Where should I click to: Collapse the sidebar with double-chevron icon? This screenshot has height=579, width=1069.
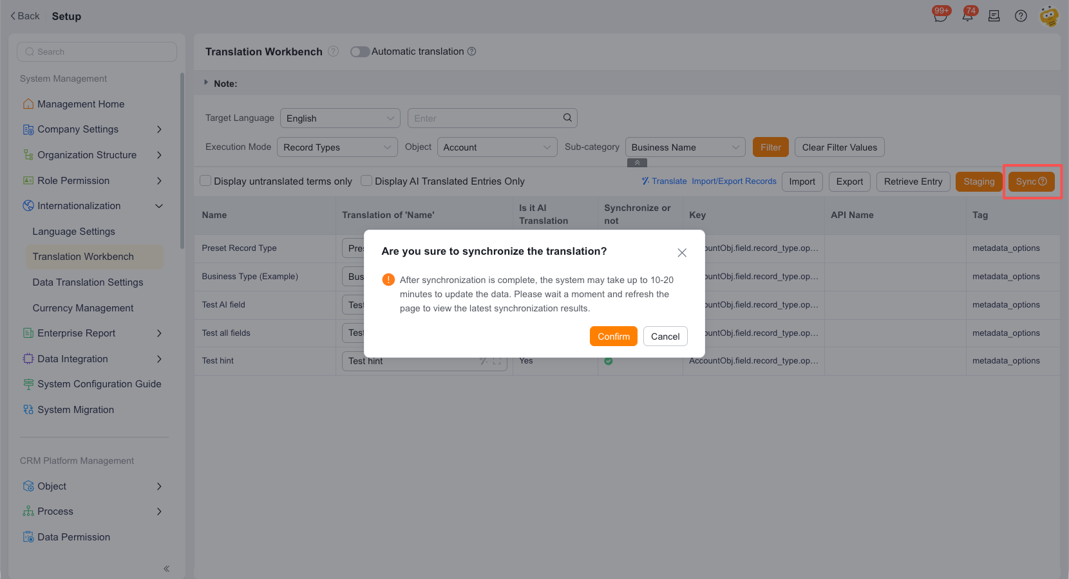[x=166, y=569]
